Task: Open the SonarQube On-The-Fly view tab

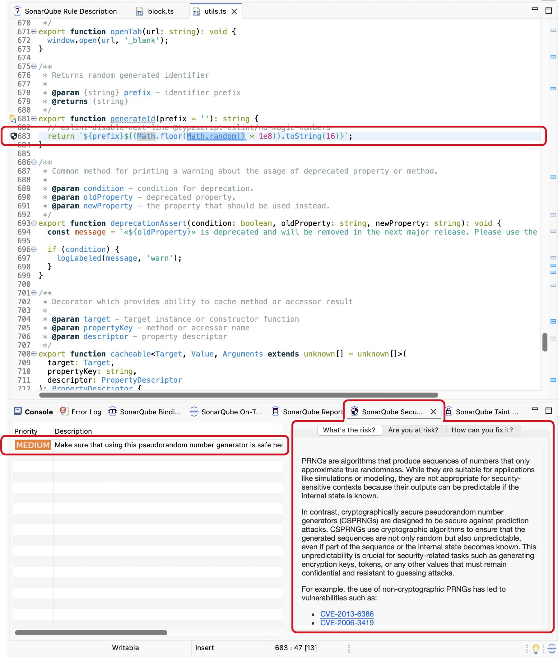Action: click(x=226, y=412)
